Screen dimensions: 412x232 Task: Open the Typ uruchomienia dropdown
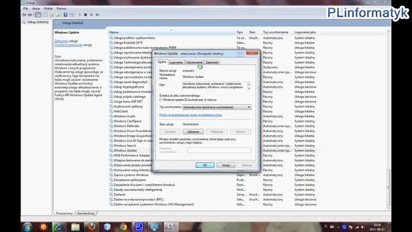pyautogui.click(x=217, y=108)
